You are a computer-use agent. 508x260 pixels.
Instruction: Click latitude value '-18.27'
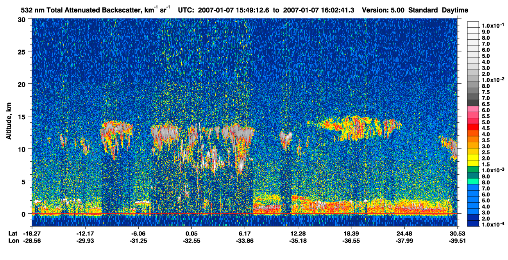coord(32,233)
